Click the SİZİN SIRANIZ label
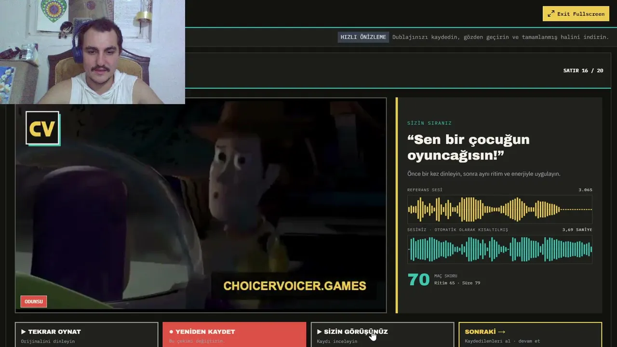Viewport: 617px width, 347px height. click(x=429, y=123)
